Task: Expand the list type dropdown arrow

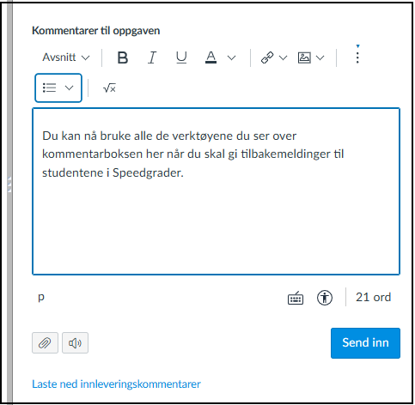Action: 69,88
